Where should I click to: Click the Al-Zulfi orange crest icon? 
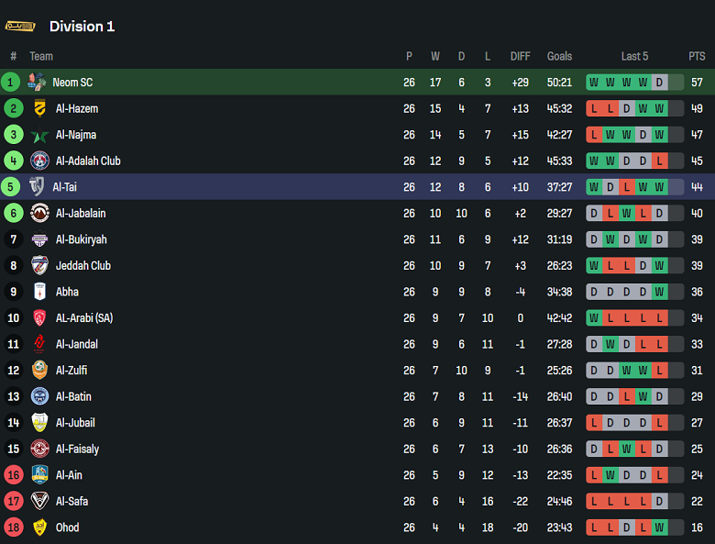(39, 371)
